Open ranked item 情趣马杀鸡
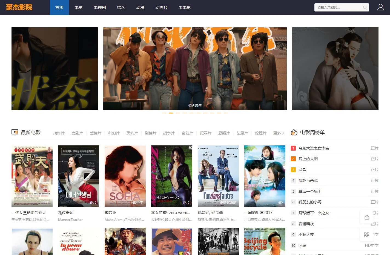This screenshot has height=255, width=390. [308, 180]
